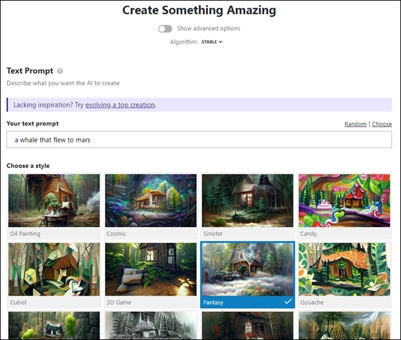This screenshot has height=340, width=401.
Task: Open the Algorithm STABLE dropdown
Action: (212, 42)
